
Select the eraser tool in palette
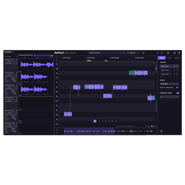coord(106,121)
